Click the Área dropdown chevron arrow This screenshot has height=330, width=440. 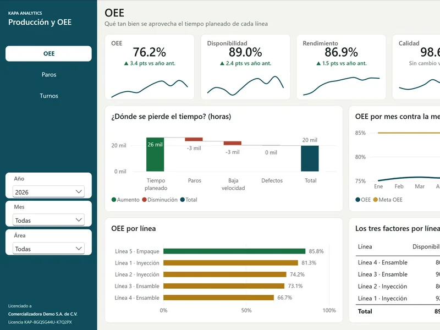tap(79, 249)
